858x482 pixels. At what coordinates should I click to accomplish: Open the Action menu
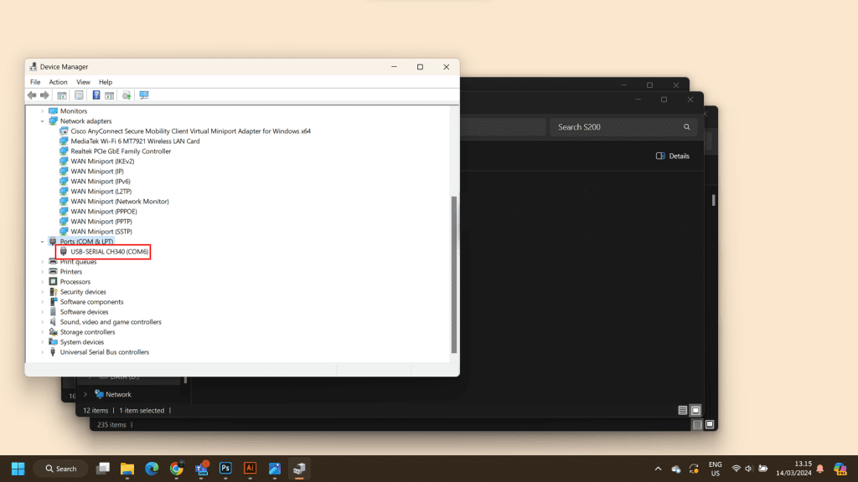point(58,82)
